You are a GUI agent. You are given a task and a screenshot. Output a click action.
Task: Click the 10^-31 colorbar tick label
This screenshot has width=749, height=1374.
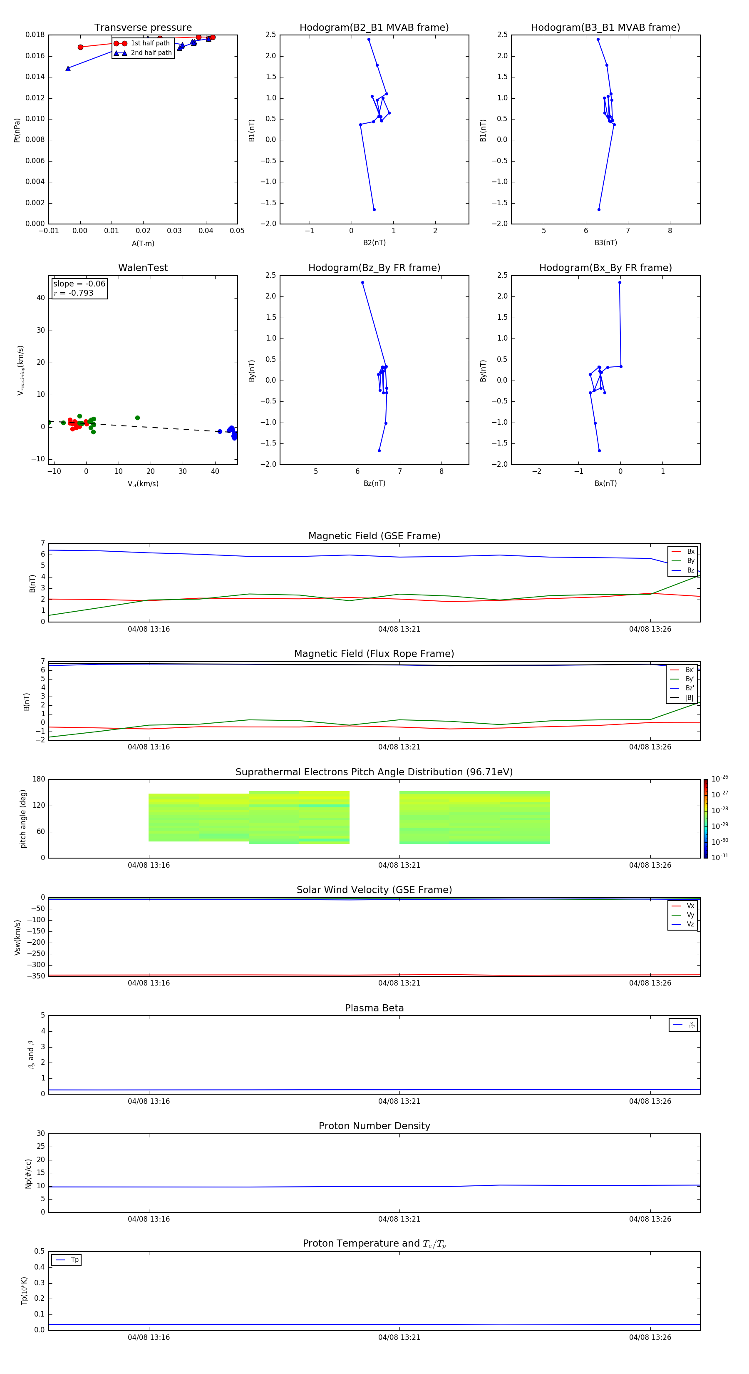tap(720, 857)
